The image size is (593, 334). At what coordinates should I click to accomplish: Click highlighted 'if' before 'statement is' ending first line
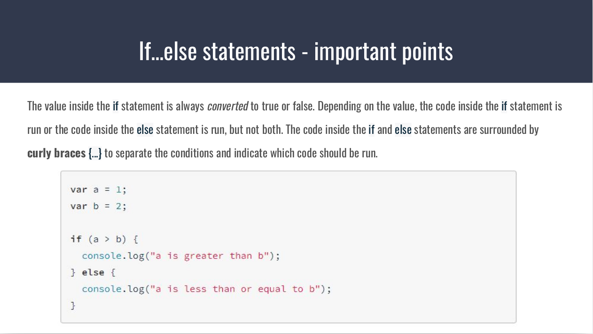[504, 106]
